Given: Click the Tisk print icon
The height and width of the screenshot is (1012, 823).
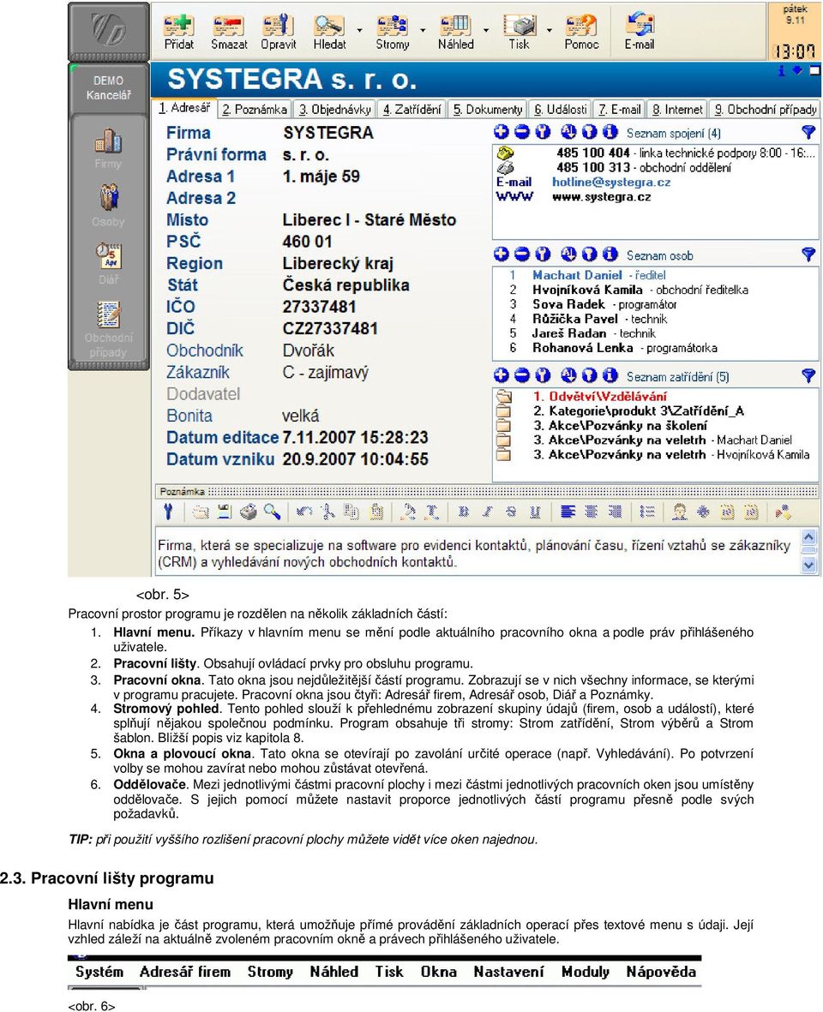Looking at the screenshot, I should 519,33.
